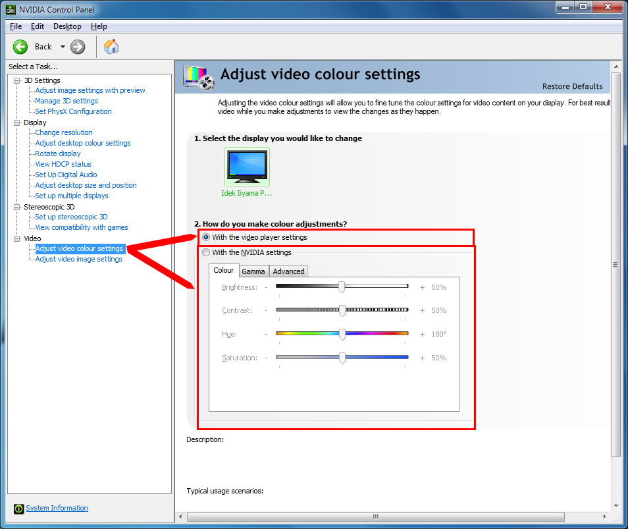The image size is (628, 529).
Task: Open the Back history dropdown arrow
Action: 63,47
